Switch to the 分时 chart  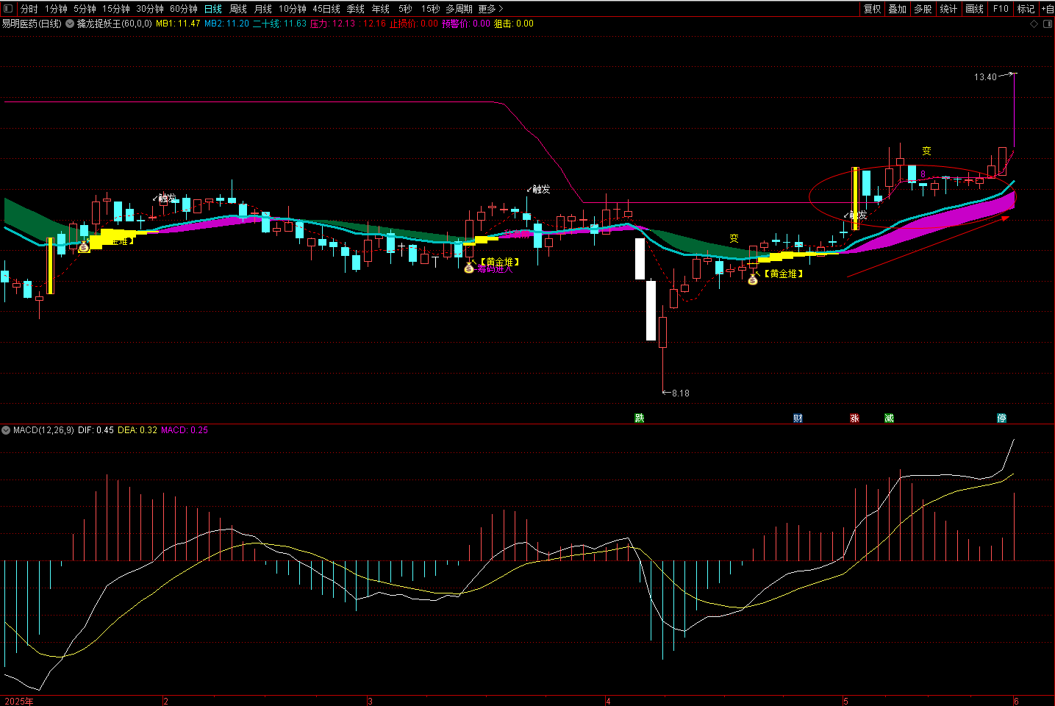29,9
